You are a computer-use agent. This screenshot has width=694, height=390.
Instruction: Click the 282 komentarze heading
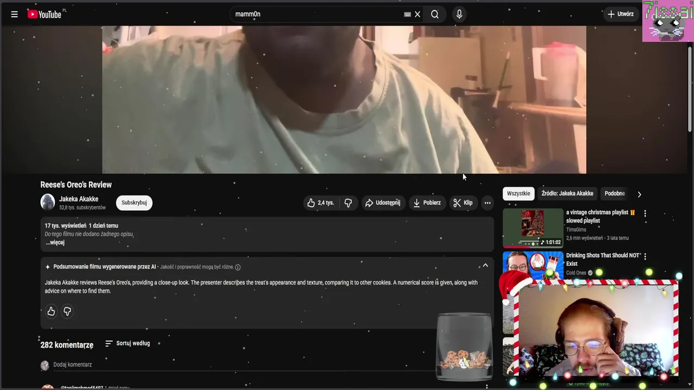tap(67, 345)
